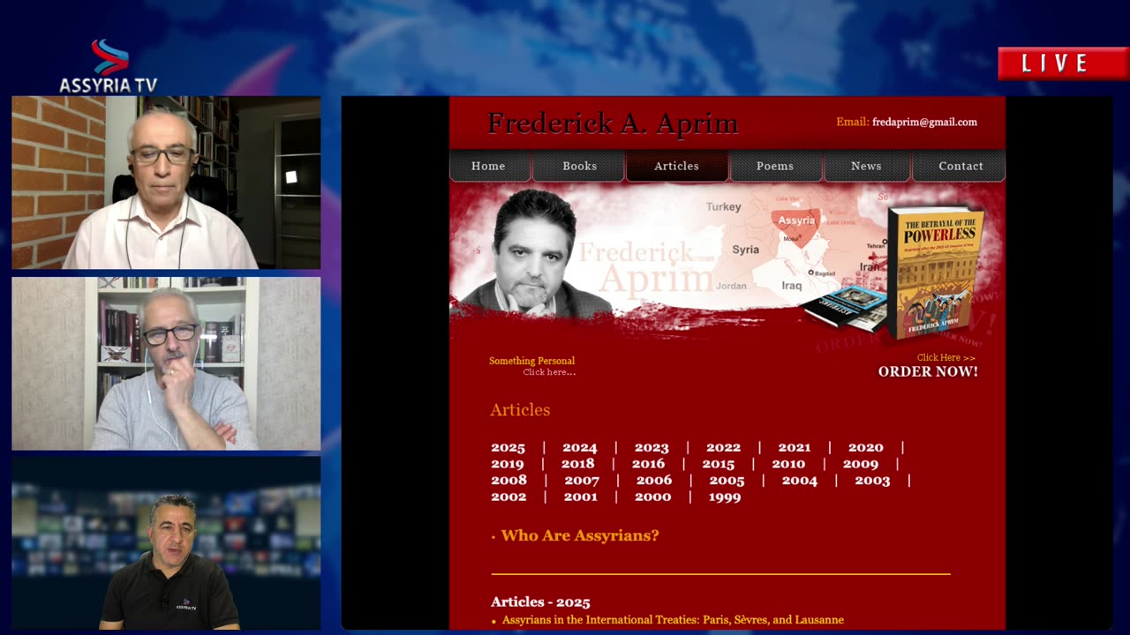
Task: Select the 2024 articles year link
Action: point(579,447)
